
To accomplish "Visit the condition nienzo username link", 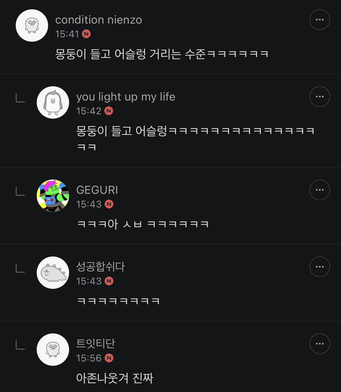I will 99,20.
